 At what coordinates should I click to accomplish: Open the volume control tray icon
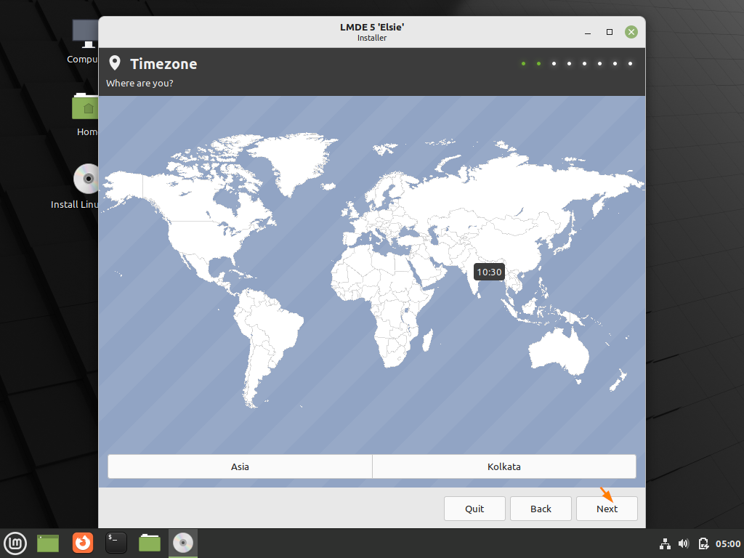tap(684, 543)
